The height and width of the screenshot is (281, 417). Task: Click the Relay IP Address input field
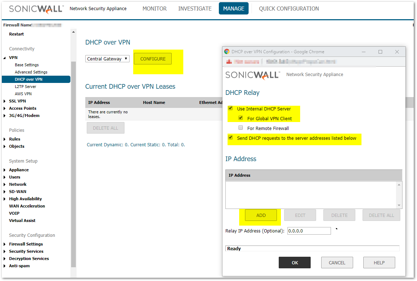(x=309, y=231)
